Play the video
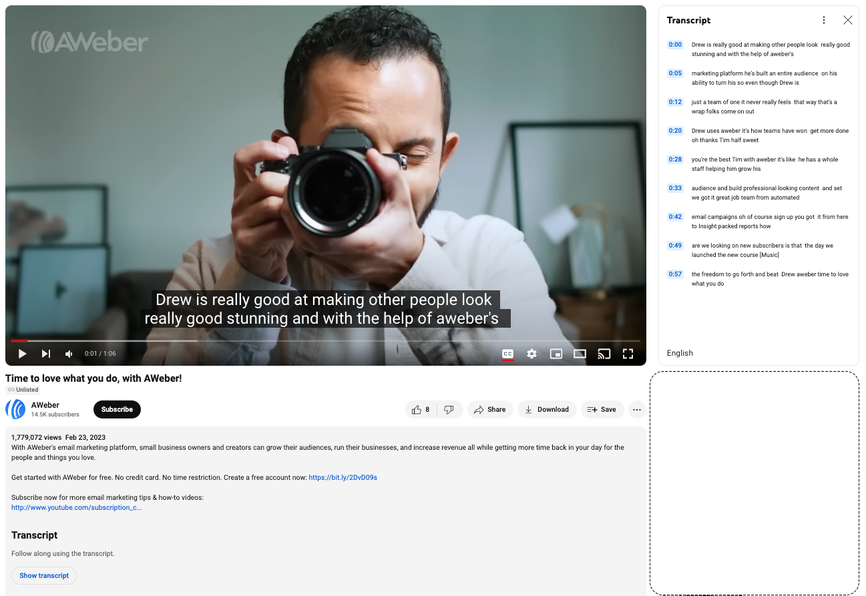The height and width of the screenshot is (596, 866). pyautogui.click(x=21, y=354)
